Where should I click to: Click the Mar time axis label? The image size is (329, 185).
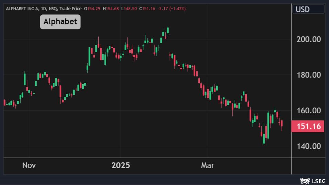point(208,165)
